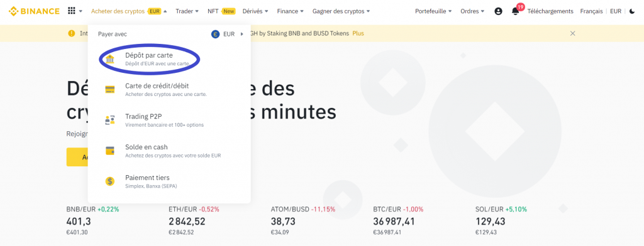Expand the Acheter des cryptos menu
Viewport: 644px width, 246px height.
coord(129,11)
